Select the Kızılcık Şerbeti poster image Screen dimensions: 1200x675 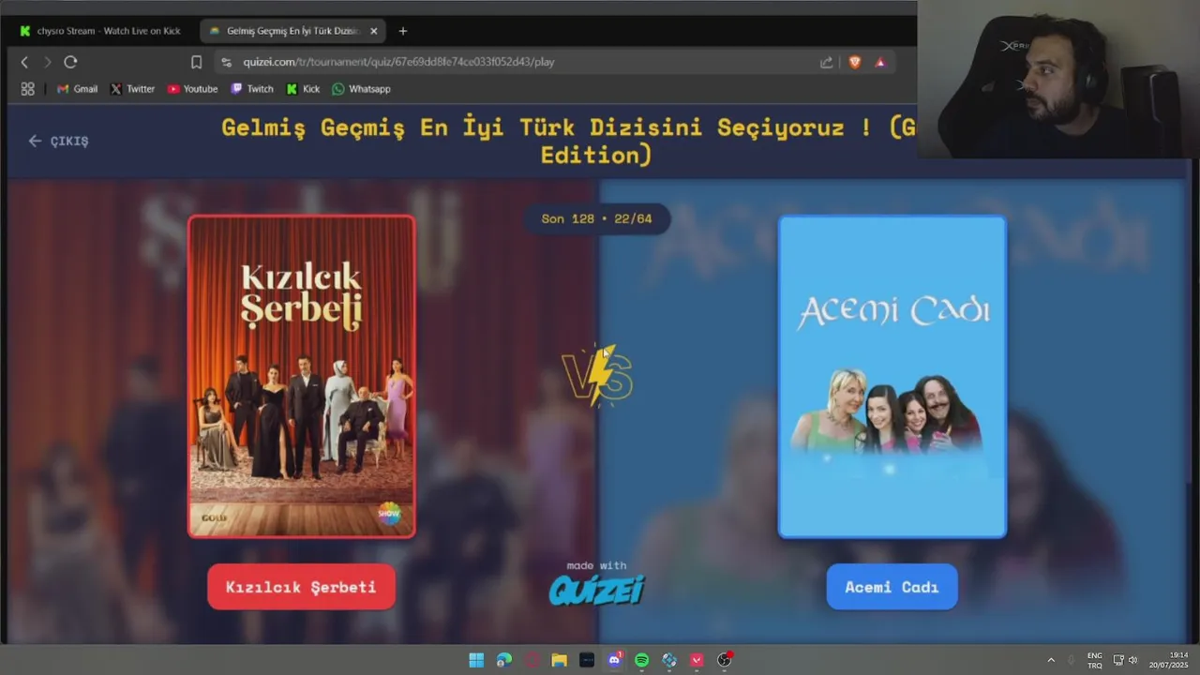point(301,377)
